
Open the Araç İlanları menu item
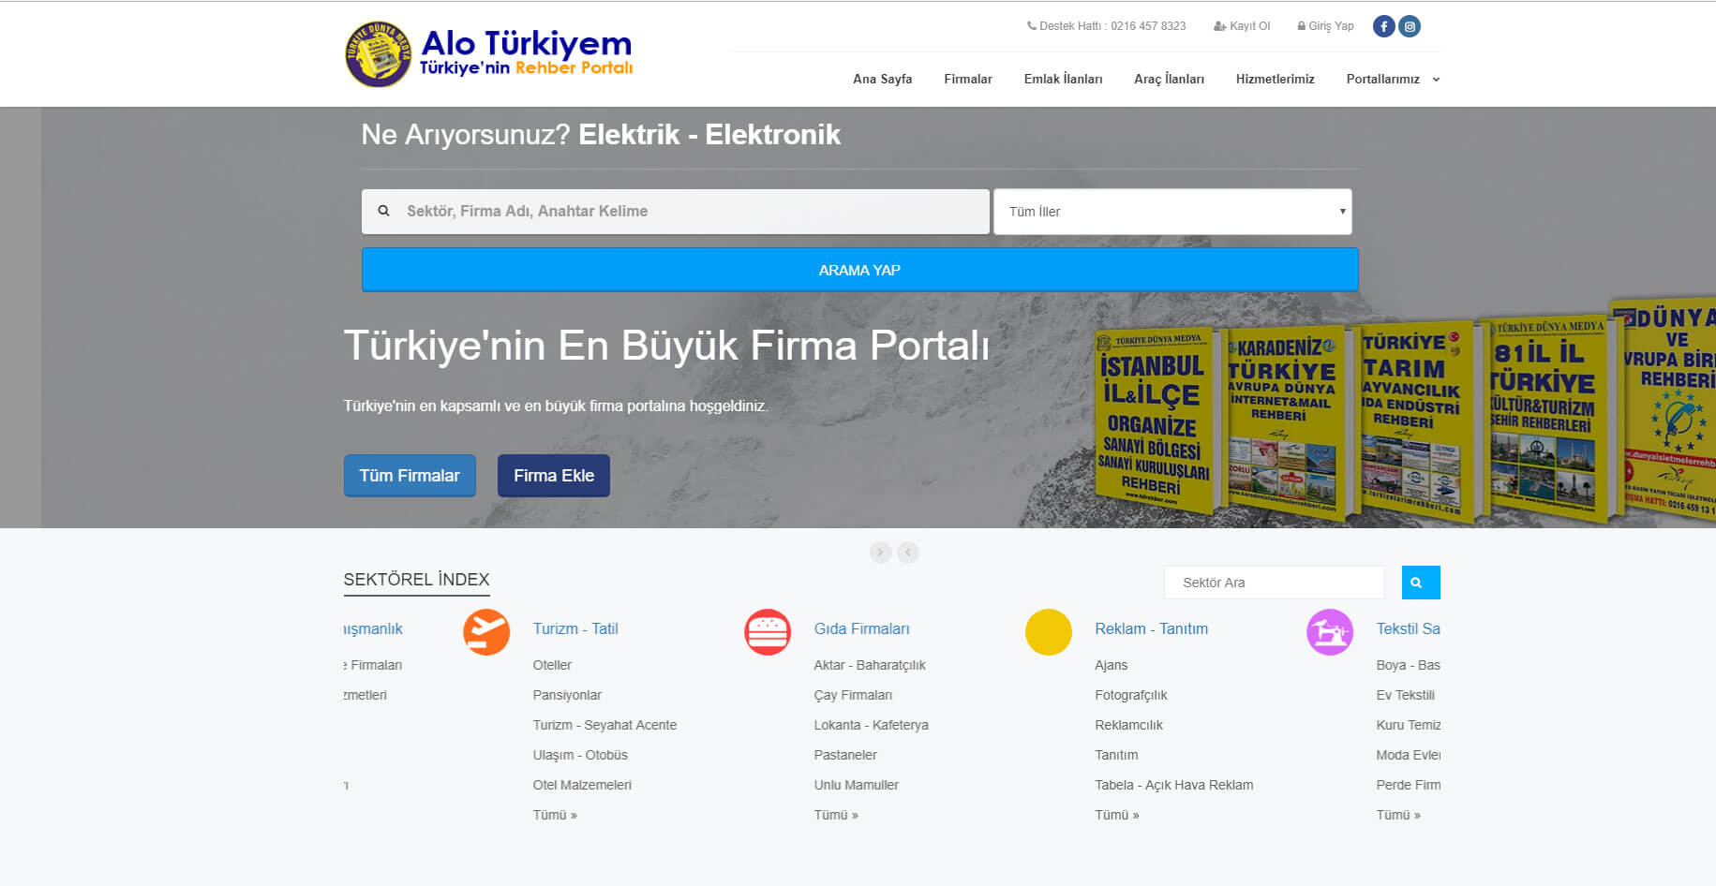(x=1169, y=79)
